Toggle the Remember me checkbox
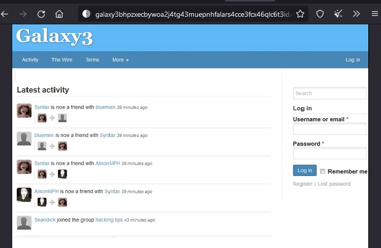This screenshot has height=248, width=381. 323,171
